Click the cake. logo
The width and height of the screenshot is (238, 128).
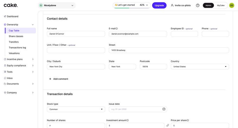click(11, 5)
